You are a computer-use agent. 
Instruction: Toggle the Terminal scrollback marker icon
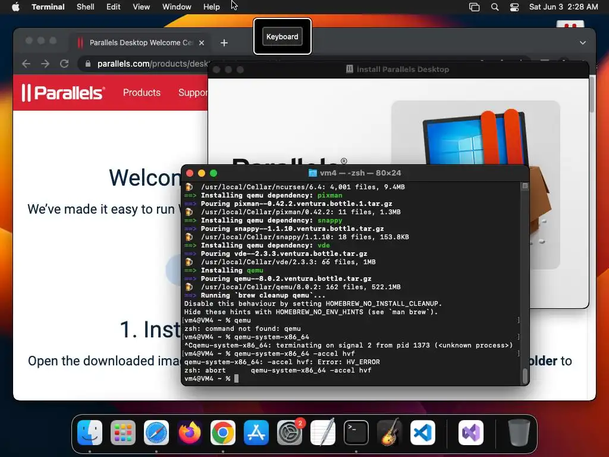(x=525, y=186)
